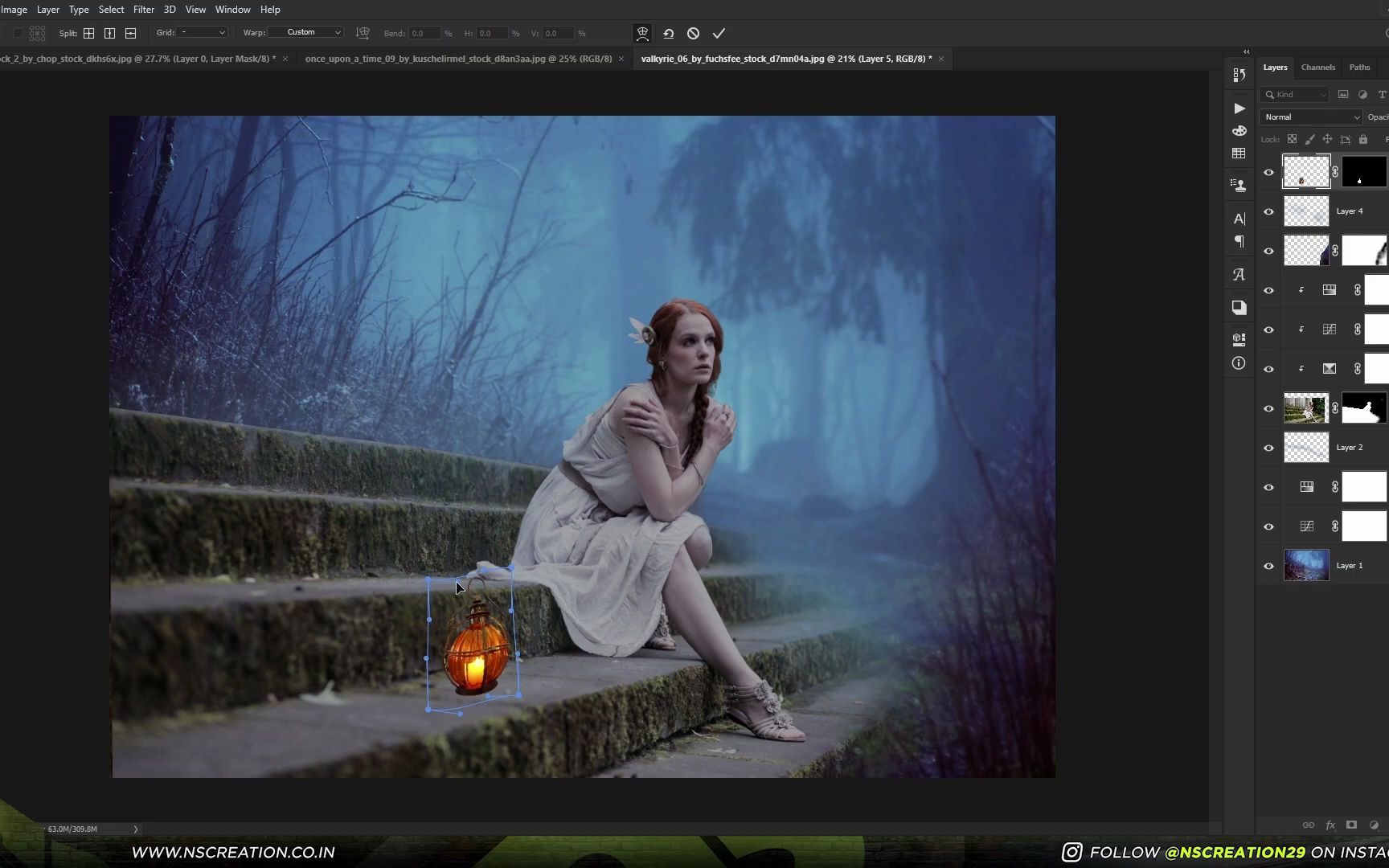Choose the crosswise split warp icon

88,33
